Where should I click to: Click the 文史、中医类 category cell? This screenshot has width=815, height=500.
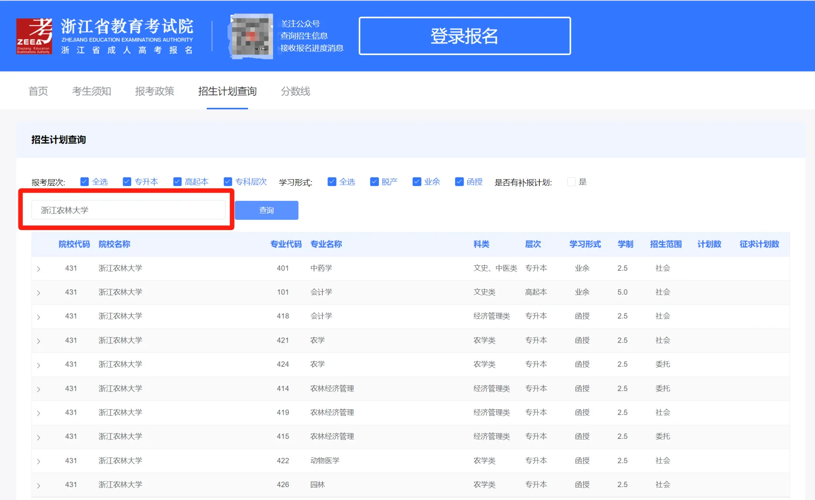pyautogui.click(x=495, y=268)
